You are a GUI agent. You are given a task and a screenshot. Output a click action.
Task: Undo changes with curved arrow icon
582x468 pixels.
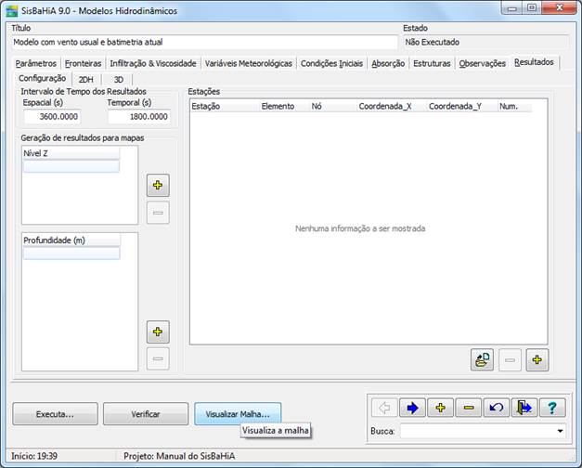point(497,408)
